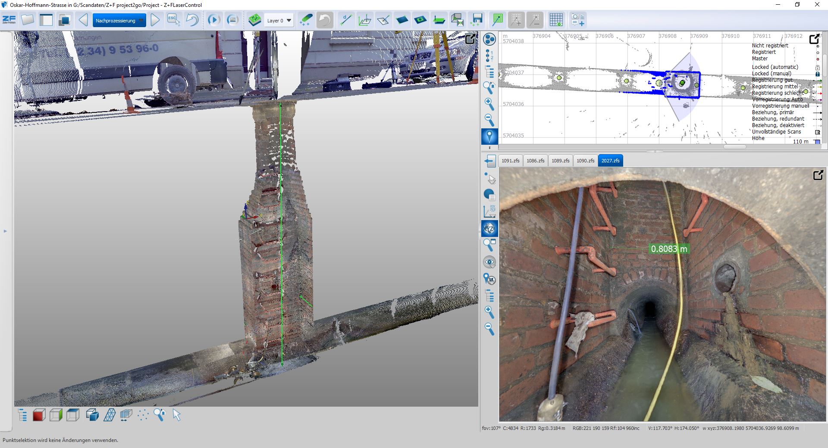828x448 pixels.
Task: Click the home zoom icon below 3D view
Action: pos(160,415)
